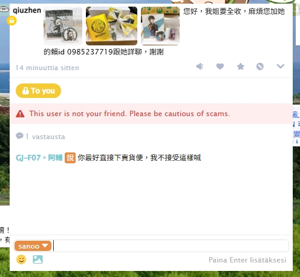Open qiuzhen's user profile name
300x277 pixels.
[27, 10]
